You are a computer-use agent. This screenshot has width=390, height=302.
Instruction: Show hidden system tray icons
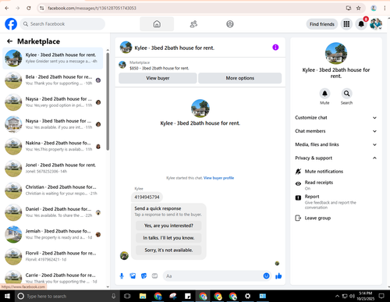pos(337,296)
